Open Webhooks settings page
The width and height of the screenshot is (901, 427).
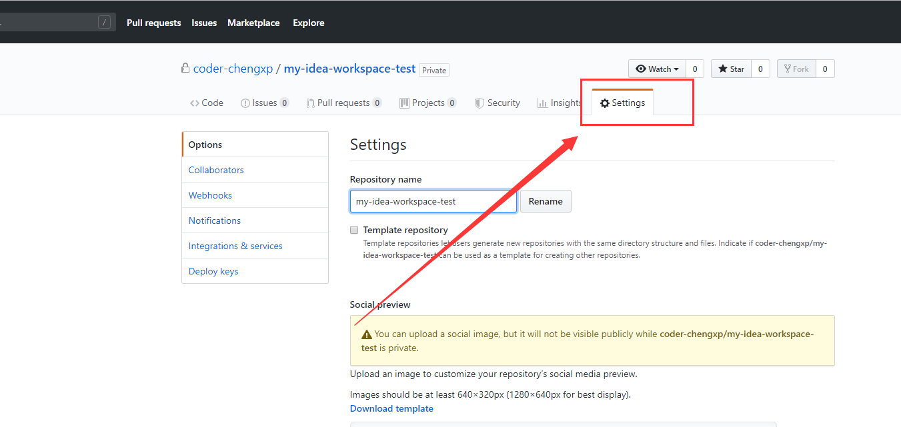(255, 195)
